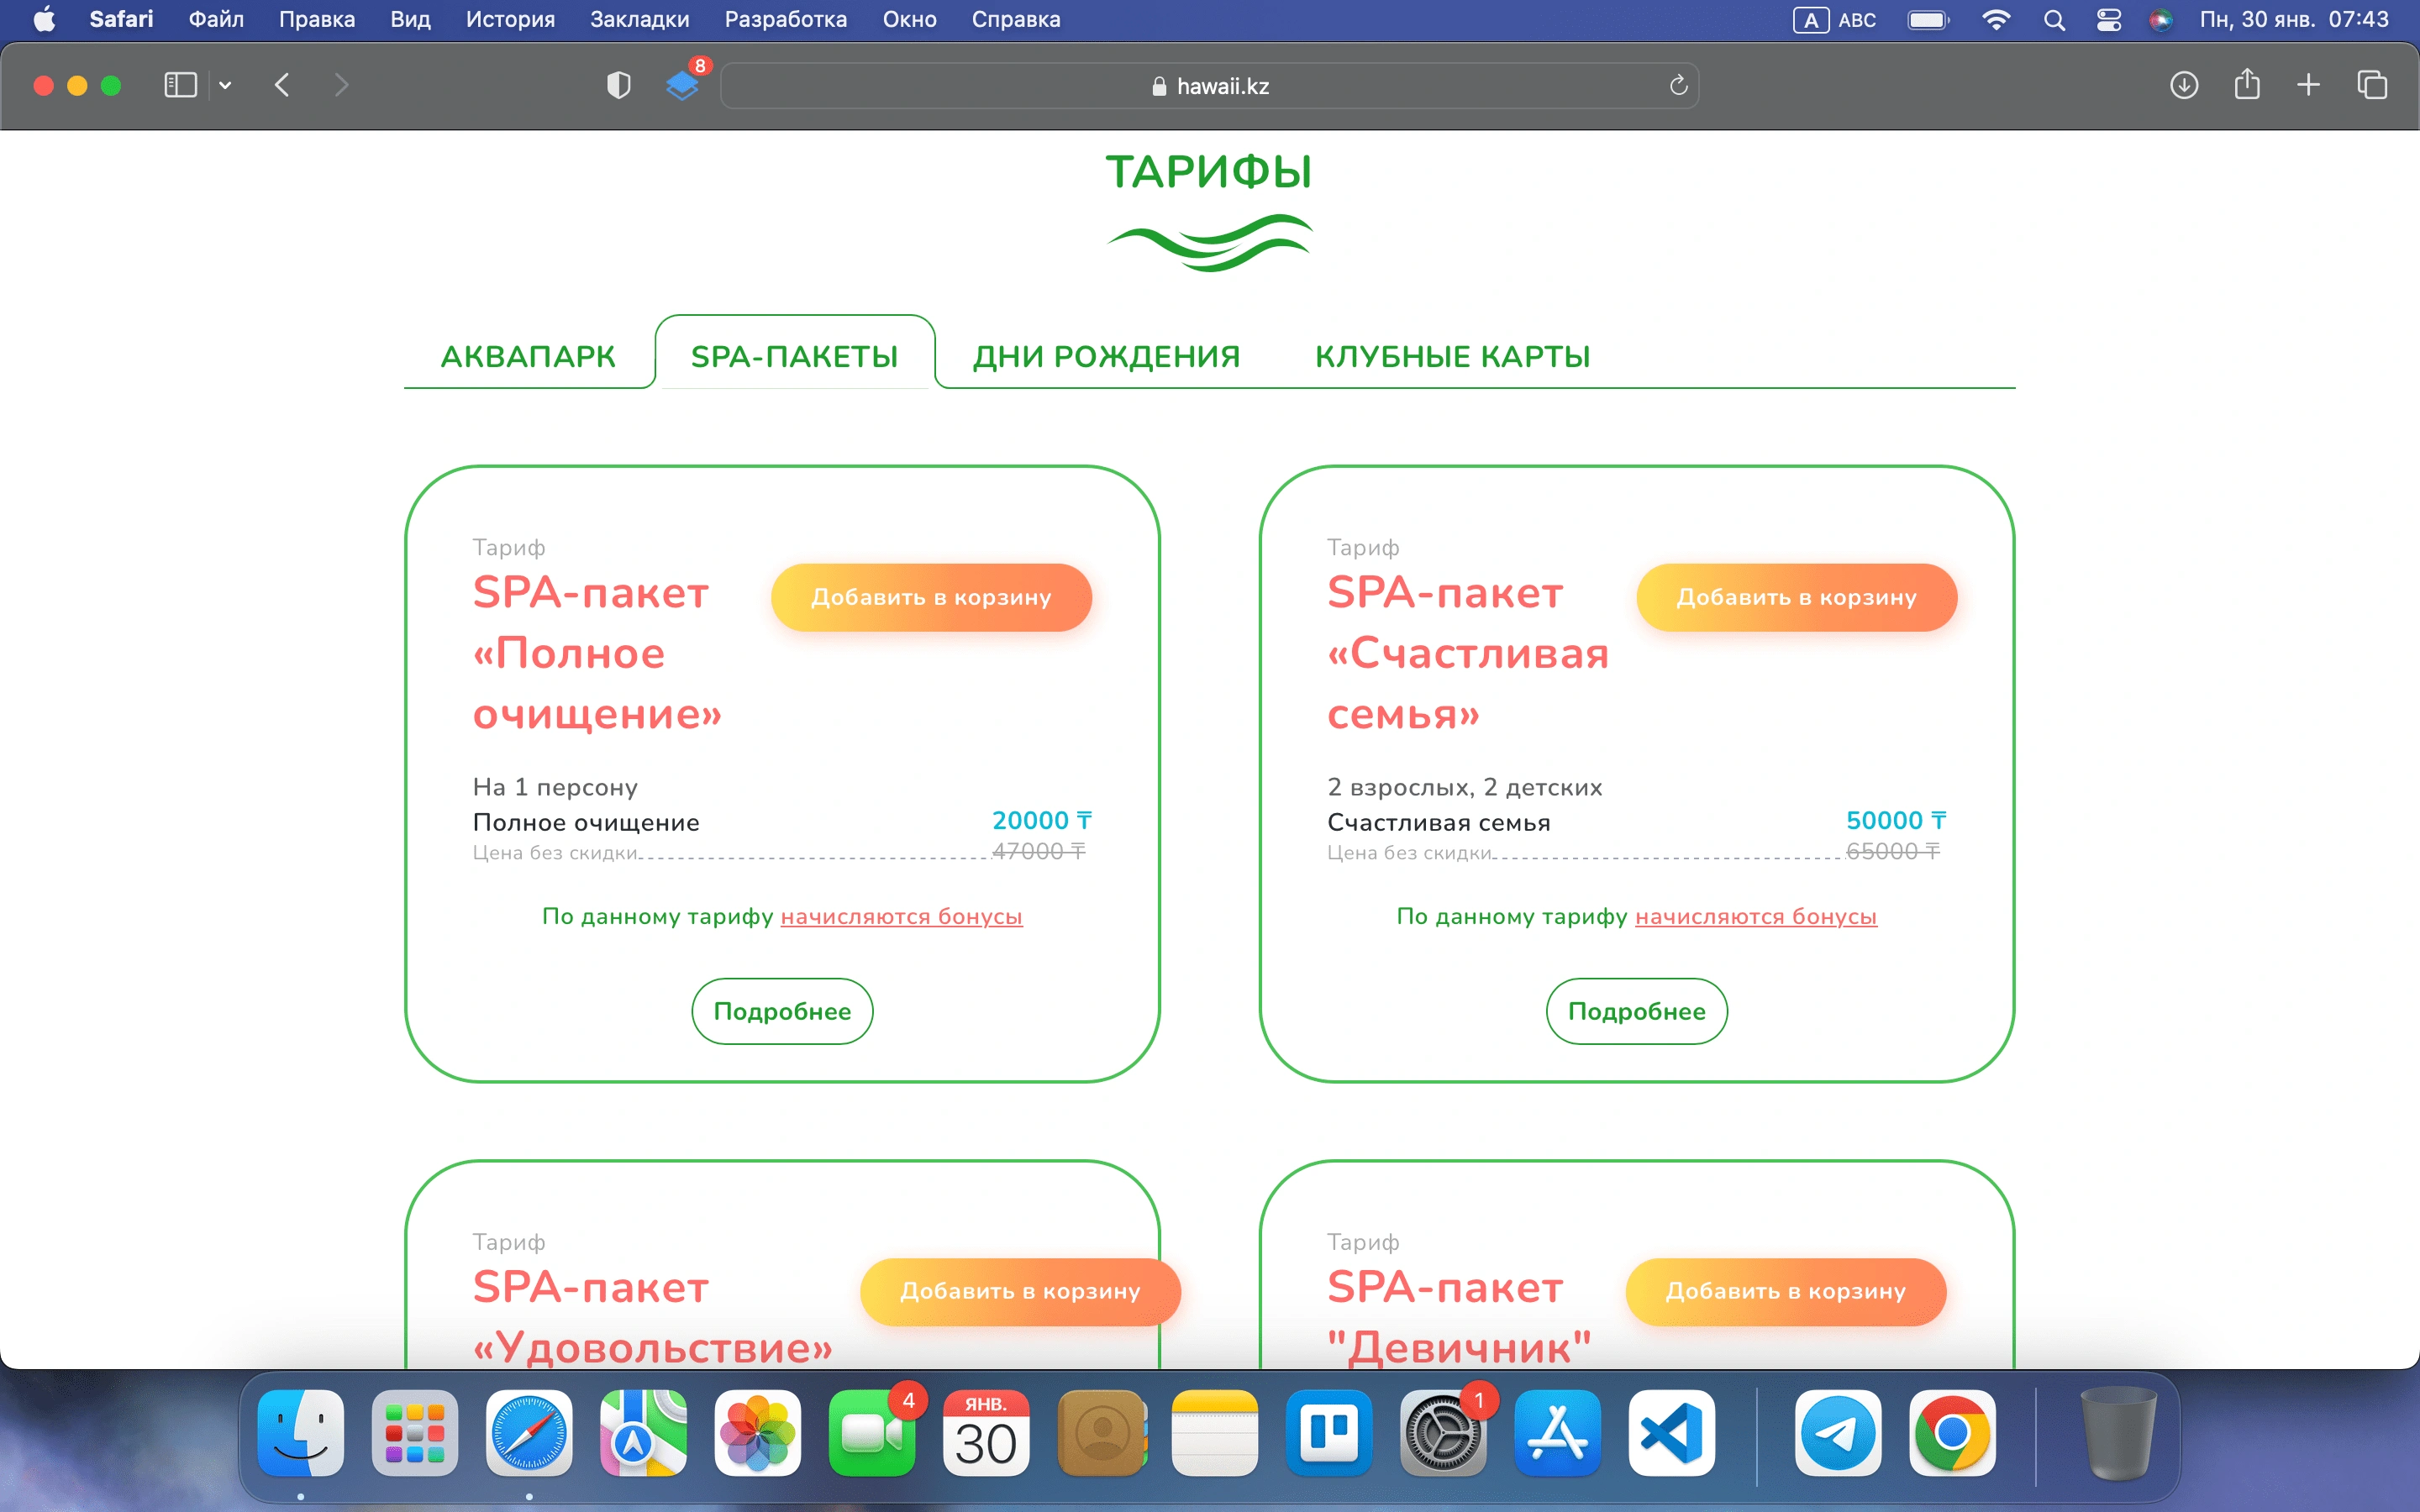Click Подробнее for «Счастливая семья»
This screenshot has width=2420, height=1512.
pyautogui.click(x=1637, y=1011)
